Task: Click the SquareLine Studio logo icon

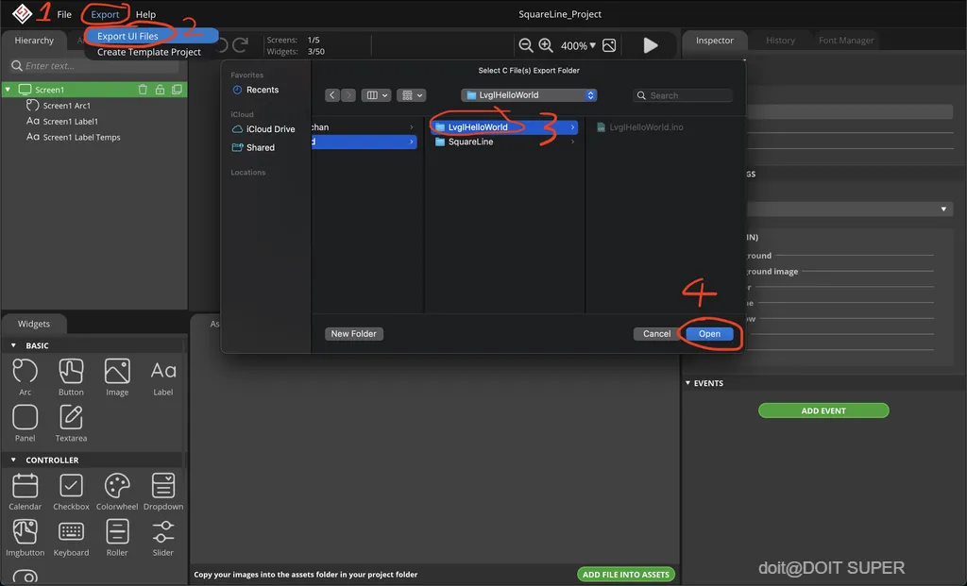Action: pos(23,13)
